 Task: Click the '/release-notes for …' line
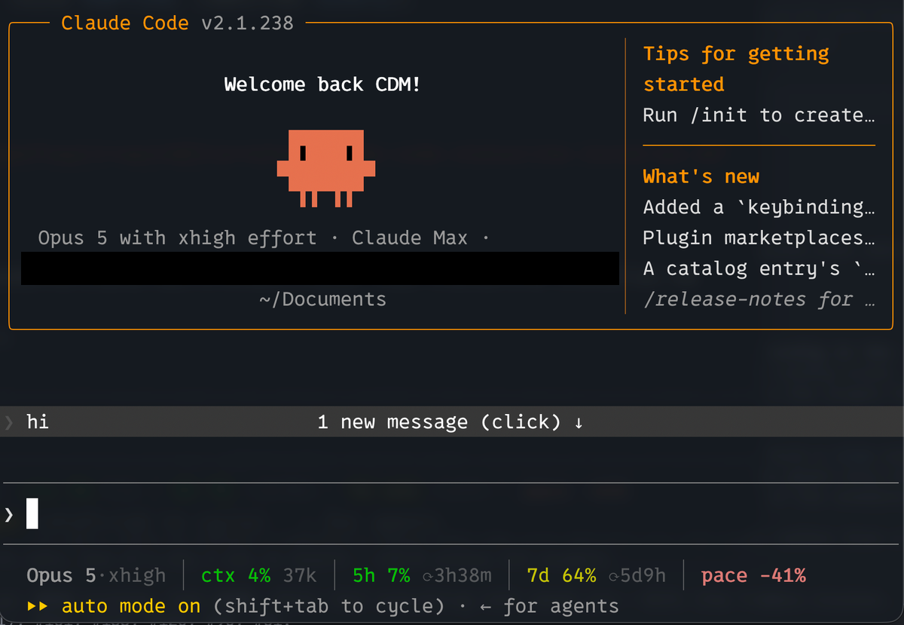(x=759, y=299)
